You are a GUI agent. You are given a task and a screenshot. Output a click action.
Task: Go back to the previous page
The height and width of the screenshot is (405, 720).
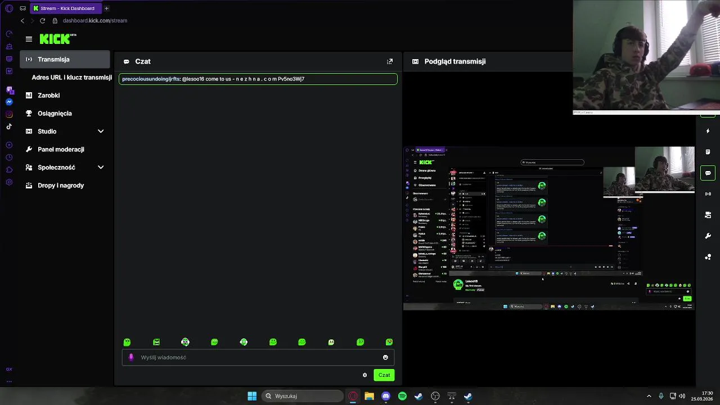(22, 21)
